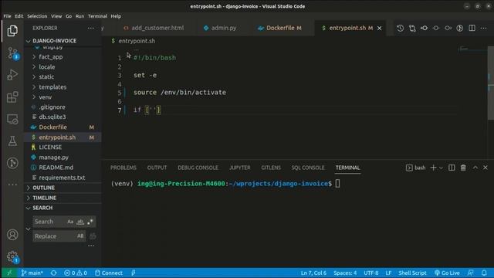Synchronize changes icon in status bar

pos(53,273)
